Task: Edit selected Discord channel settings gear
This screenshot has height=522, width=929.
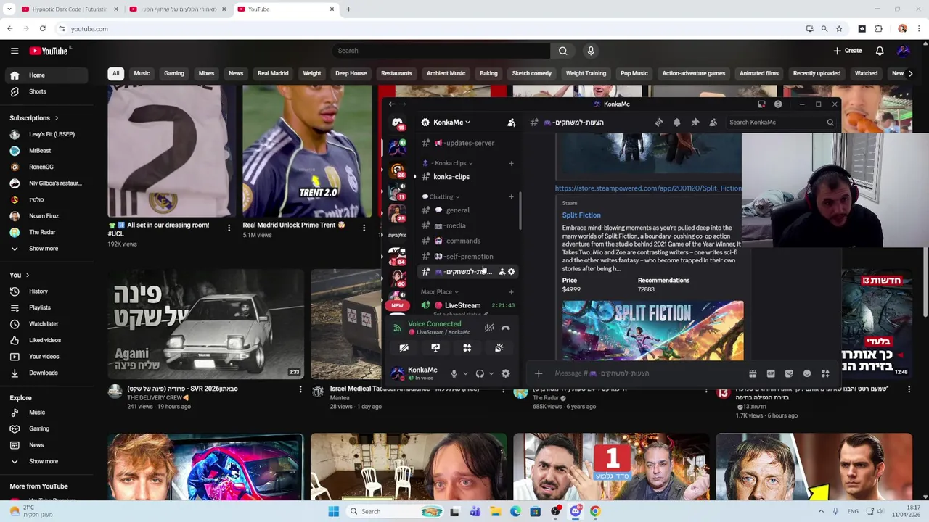Action: [512, 272]
